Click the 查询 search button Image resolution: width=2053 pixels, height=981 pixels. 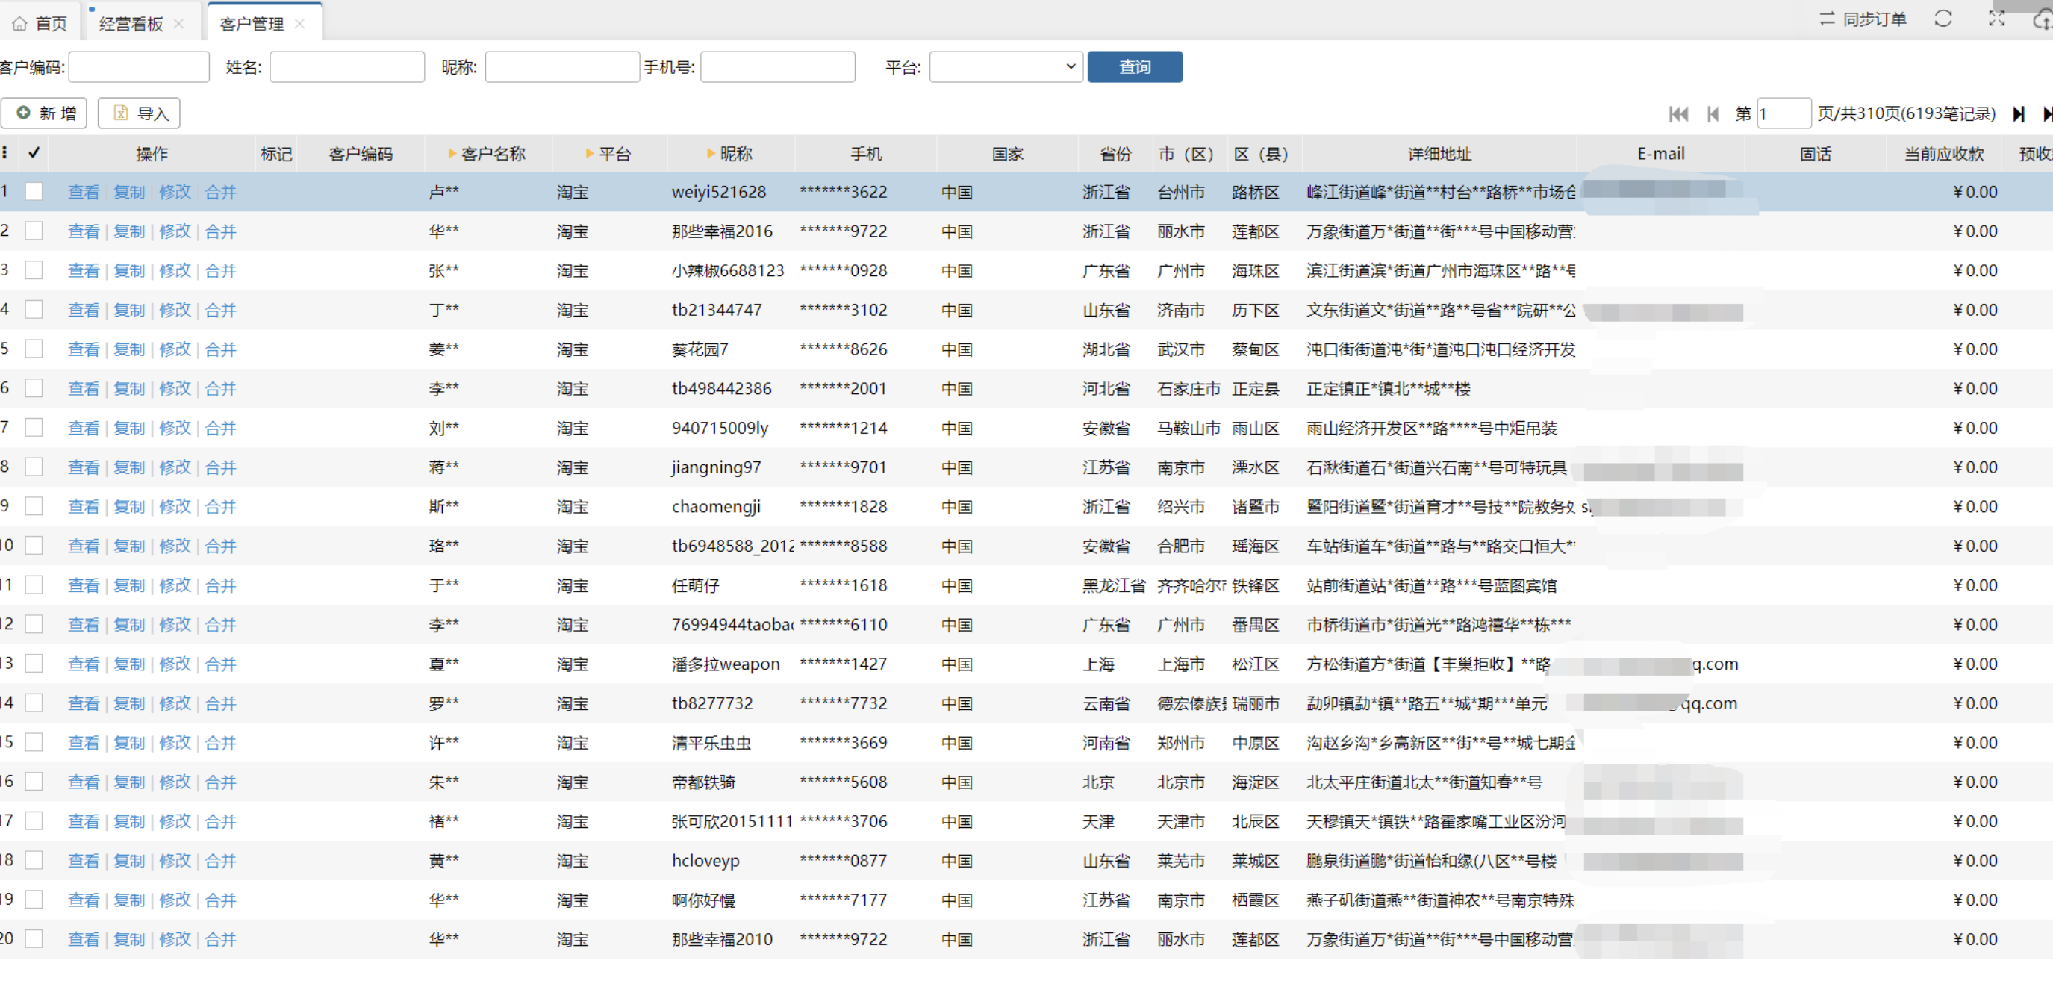pyautogui.click(x=1135, y=67)
